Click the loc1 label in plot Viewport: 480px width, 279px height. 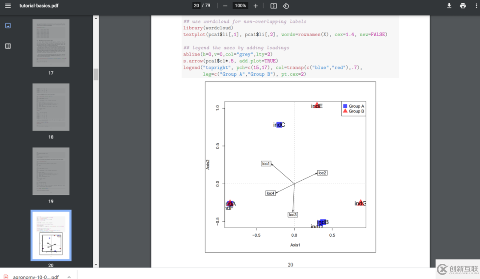(266, 164)
